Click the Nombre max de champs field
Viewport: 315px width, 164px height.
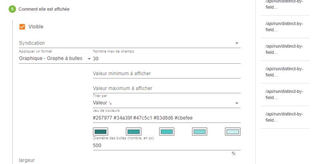167,59
